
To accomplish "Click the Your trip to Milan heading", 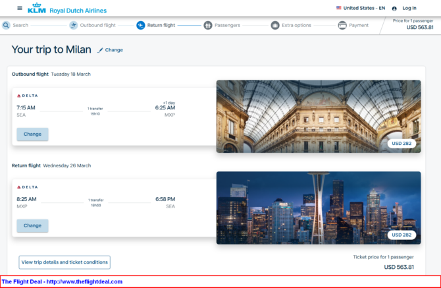I will click(x=51, y=49).
